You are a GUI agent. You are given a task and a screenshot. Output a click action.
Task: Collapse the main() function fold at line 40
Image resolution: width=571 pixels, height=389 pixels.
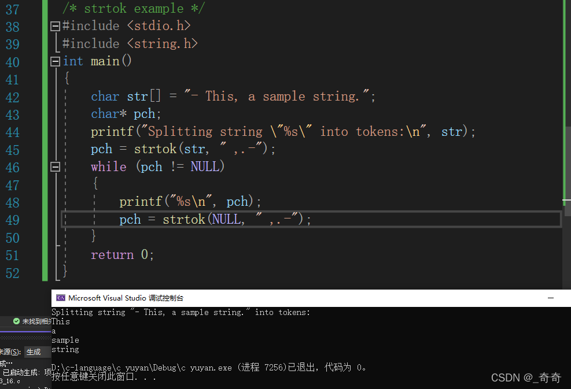coord(56,61)
